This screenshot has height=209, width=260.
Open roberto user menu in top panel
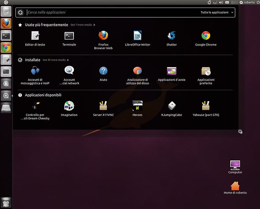point(247,2)
